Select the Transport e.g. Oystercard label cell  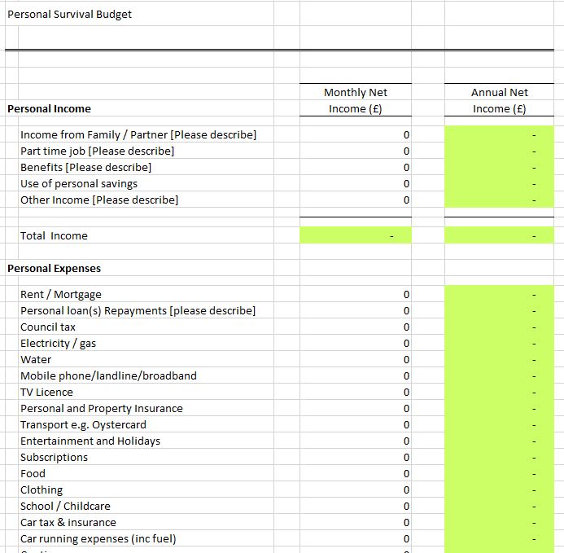(83, 424)
